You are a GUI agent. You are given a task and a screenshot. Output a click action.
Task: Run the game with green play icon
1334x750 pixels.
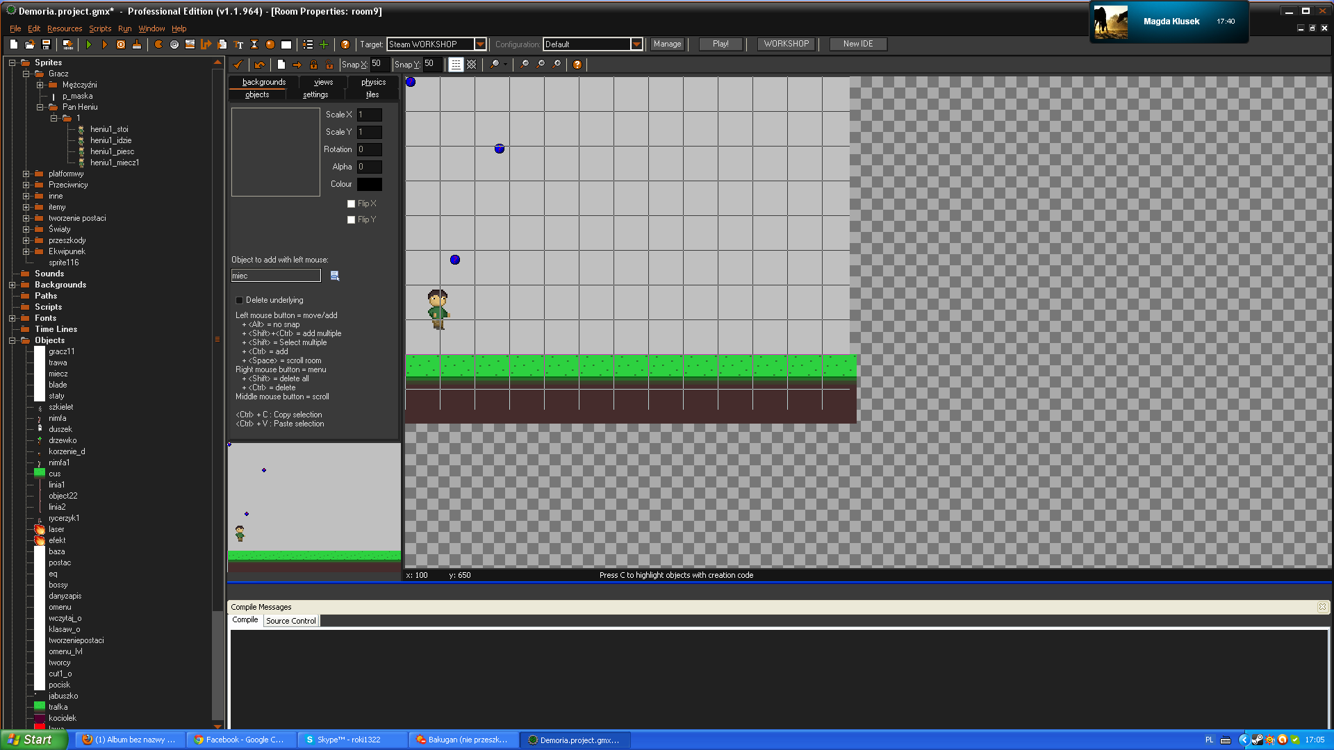click(89, 44)
